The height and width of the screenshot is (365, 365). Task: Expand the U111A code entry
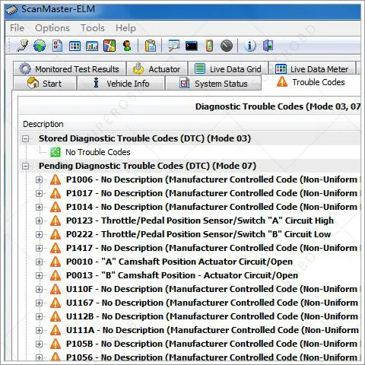coord(39,330)
